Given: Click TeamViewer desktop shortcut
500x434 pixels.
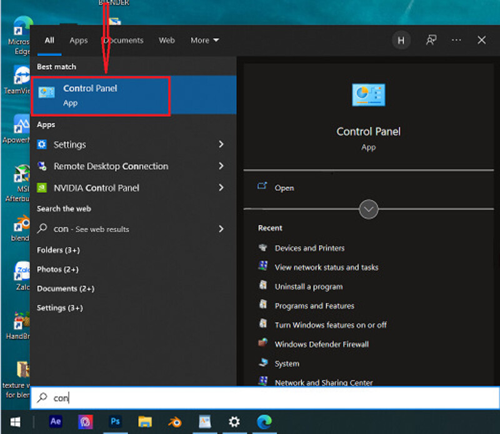Looking at the screenshot, I should (x=17, y=80).
